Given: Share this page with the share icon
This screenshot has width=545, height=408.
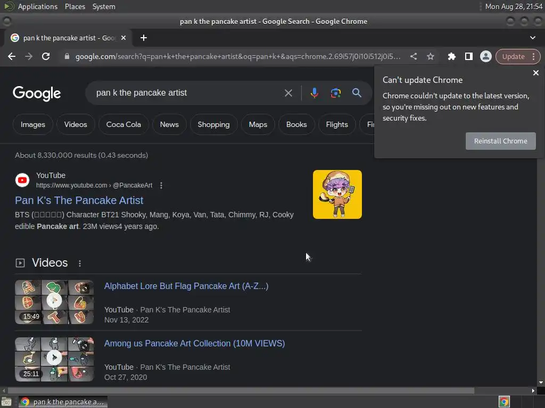Looking at the screenshot, I should click(x=413, y=56).
